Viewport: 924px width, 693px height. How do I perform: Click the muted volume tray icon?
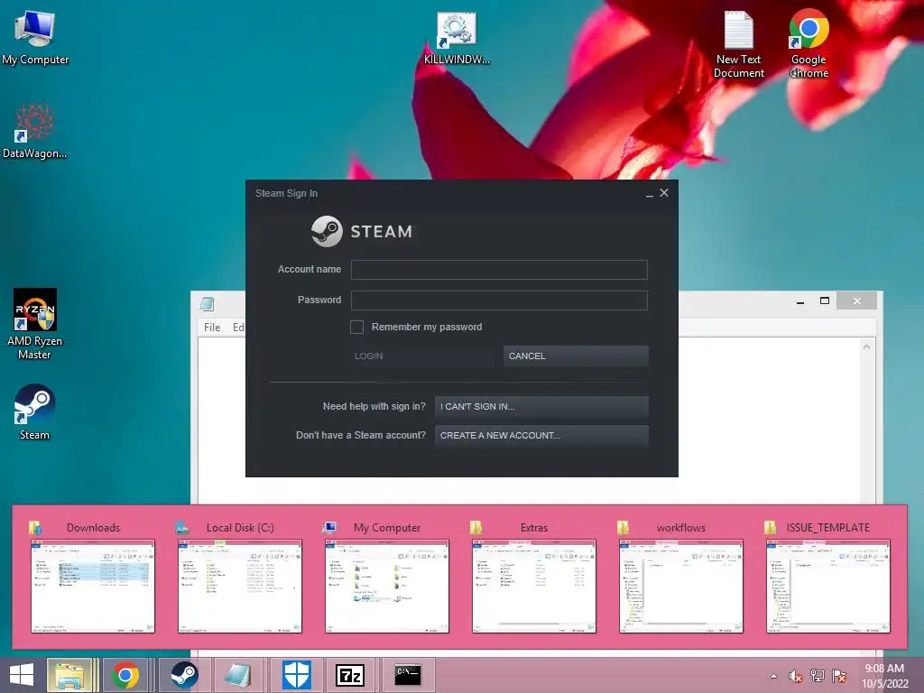(795, 676)
